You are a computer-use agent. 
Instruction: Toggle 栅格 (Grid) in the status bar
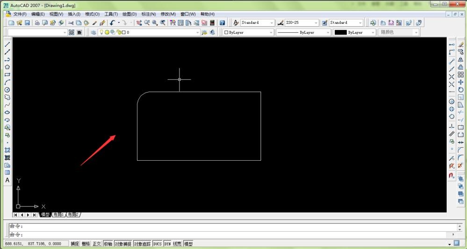coord(86,244)
